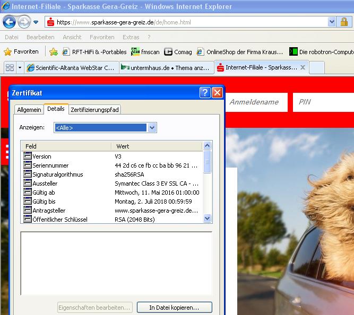Image resolution: width=354 pixels, height=315 pixels.
Task: Click the certificate detail text box
Action: point(116,264)
